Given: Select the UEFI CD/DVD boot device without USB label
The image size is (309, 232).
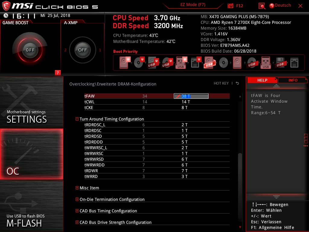Looking at the screenshot, I should pyautogui.click(x=139, y=63).
